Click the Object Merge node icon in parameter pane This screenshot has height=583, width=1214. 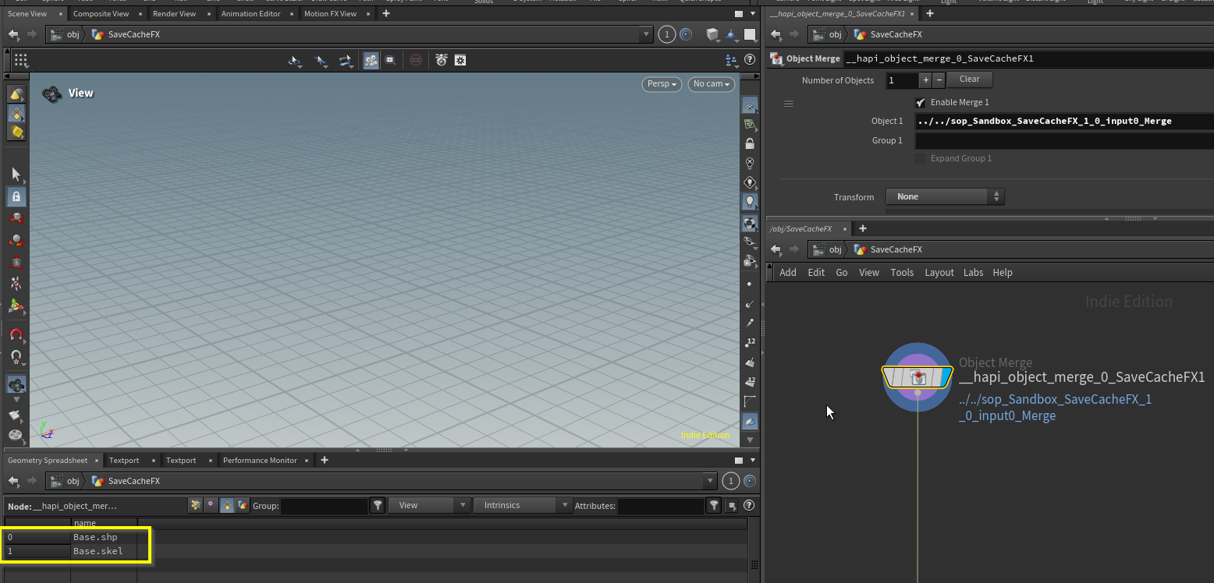[x=776, y=58]
